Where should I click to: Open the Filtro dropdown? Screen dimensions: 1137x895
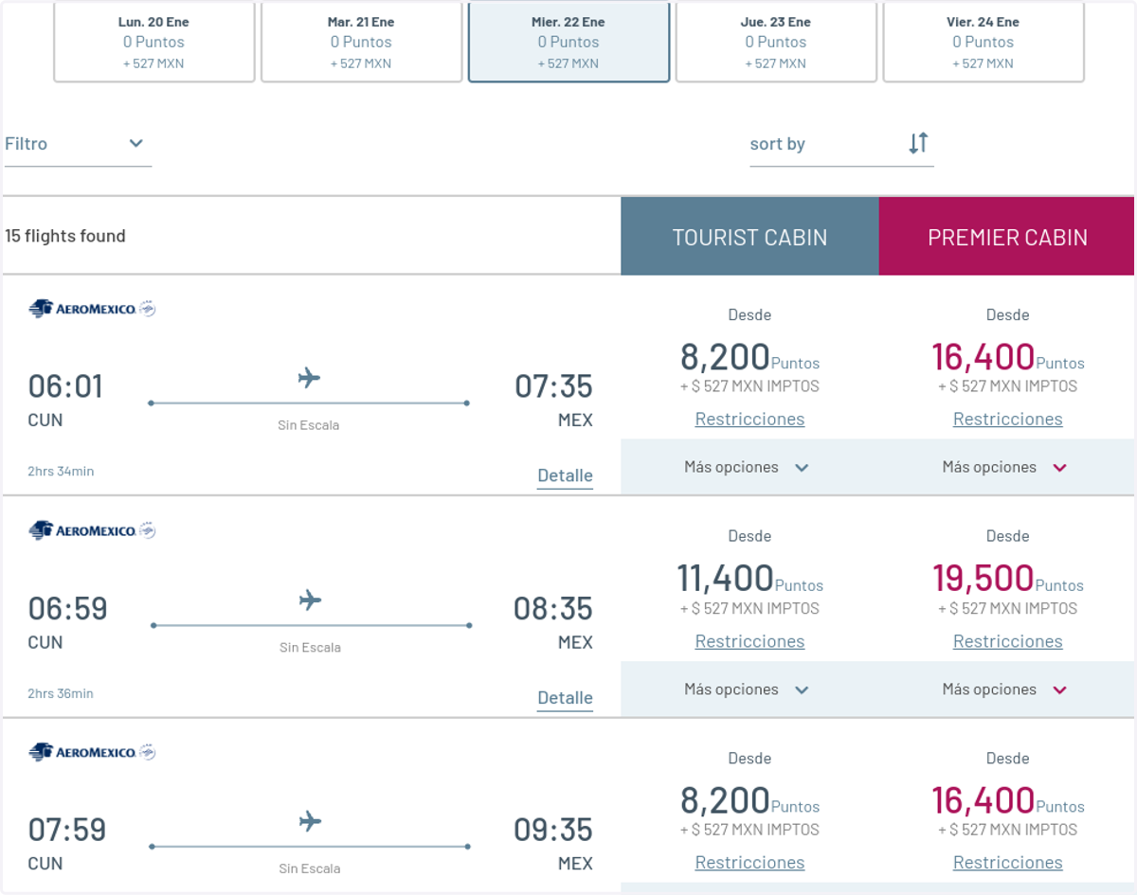coord(78,144)
